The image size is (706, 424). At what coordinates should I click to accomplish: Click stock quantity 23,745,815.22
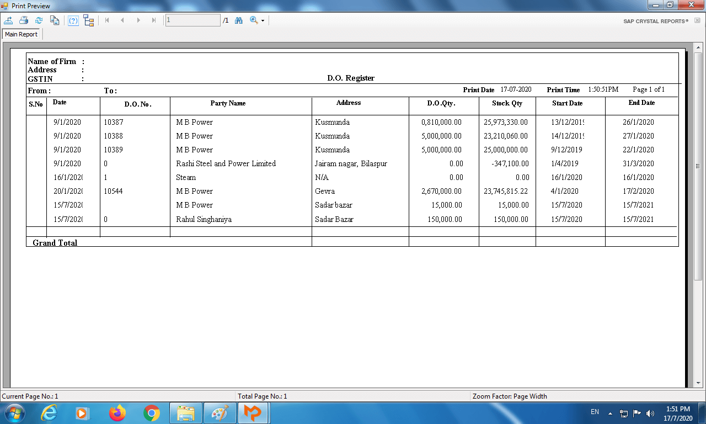point(506,191)
